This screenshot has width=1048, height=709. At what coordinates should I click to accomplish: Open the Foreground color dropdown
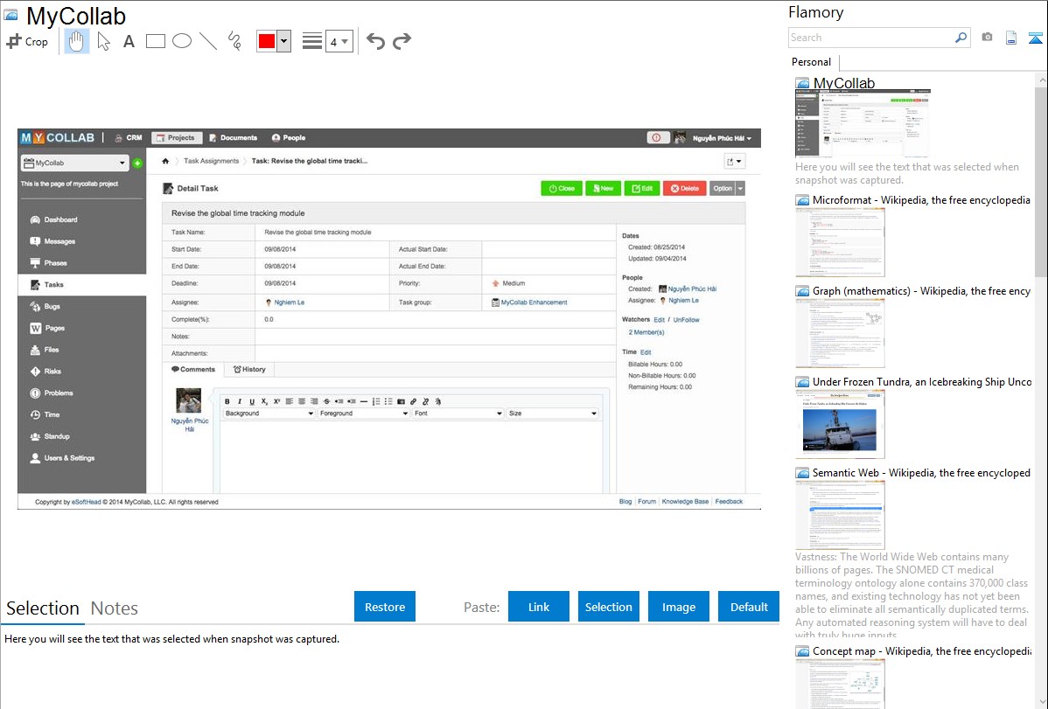point(364,414)
